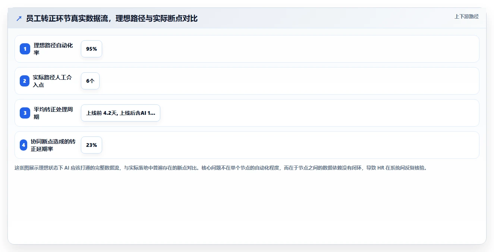The image size is (494, 252).
Task: Click the 上下游路径 label in header
Action: (466, 16)
